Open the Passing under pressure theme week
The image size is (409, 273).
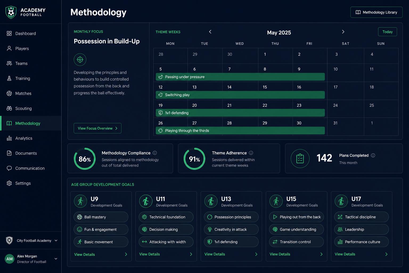pos(240,77)
